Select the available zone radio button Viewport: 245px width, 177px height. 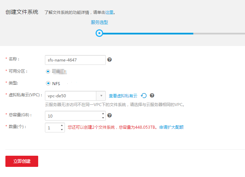pos(48,71)
